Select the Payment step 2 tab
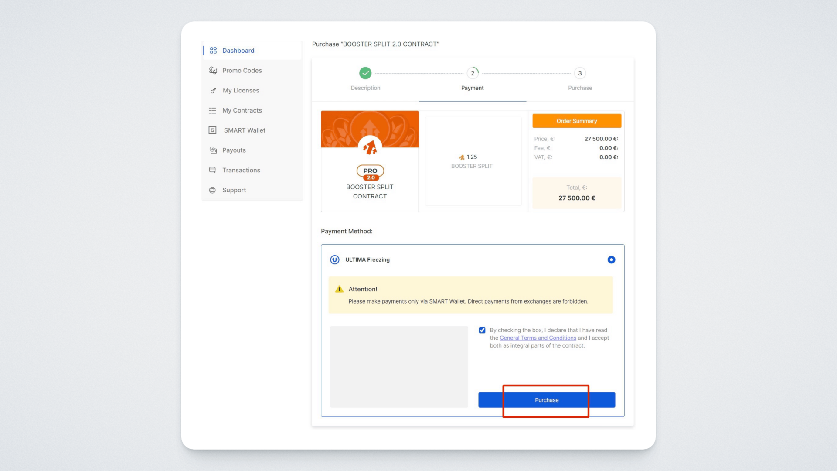 (473, 73)
